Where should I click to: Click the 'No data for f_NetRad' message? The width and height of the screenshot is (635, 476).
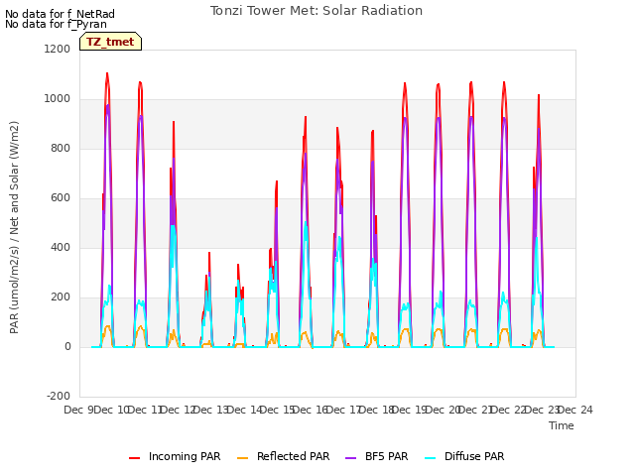(x=60, y=14)
